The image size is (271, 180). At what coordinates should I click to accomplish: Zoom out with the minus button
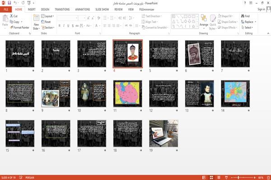tap(232, 178)
